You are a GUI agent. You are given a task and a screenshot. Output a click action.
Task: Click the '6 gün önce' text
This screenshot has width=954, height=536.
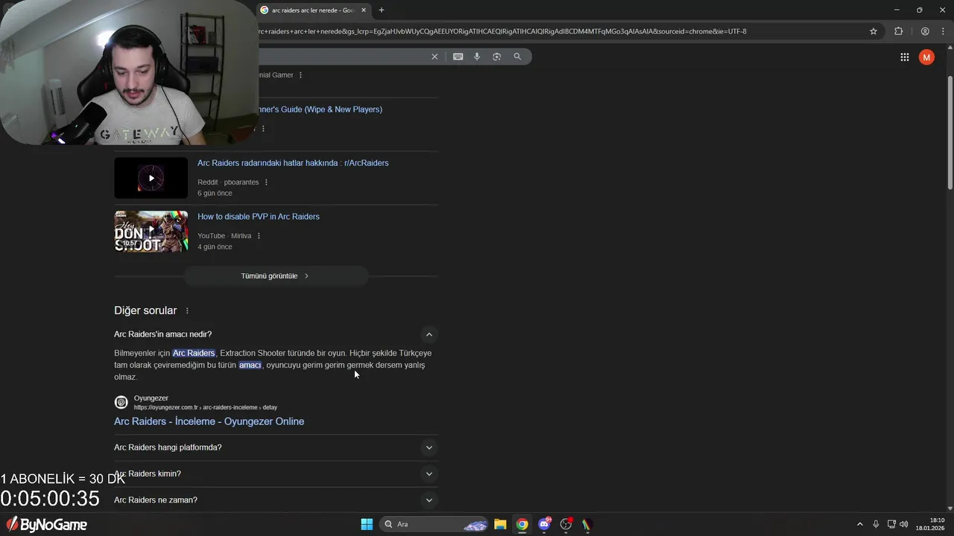(x=215, y=194)
